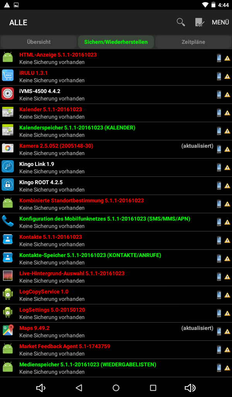Open the MENÜ button
This screenshot has width=232, height=397.
tap(220, 22)
